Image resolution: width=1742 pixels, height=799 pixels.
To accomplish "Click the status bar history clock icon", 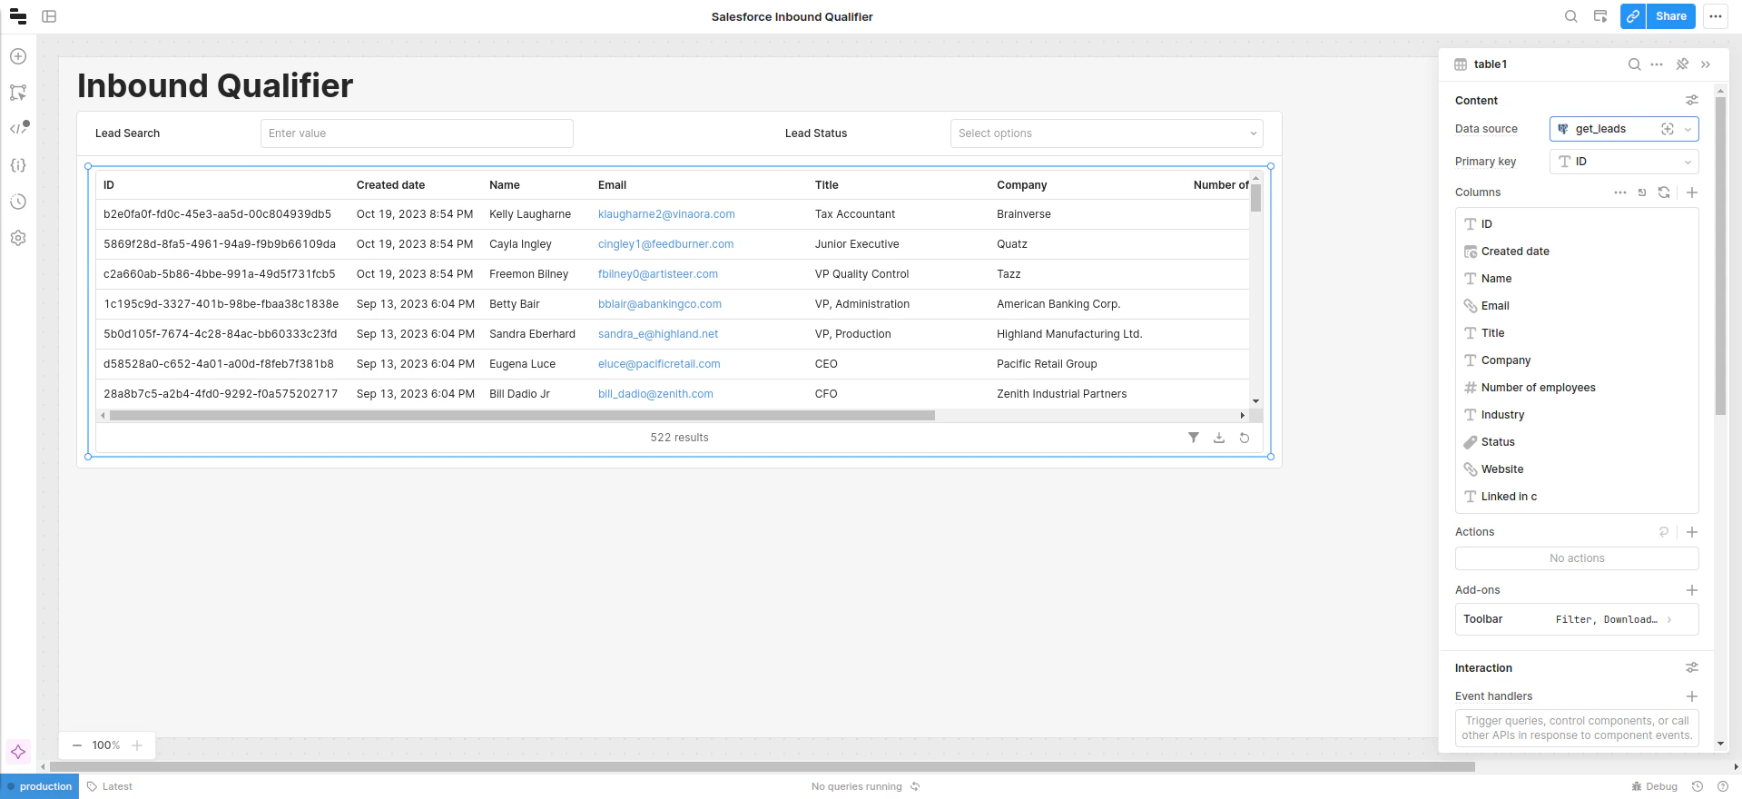I will [x=1698, y=786].
